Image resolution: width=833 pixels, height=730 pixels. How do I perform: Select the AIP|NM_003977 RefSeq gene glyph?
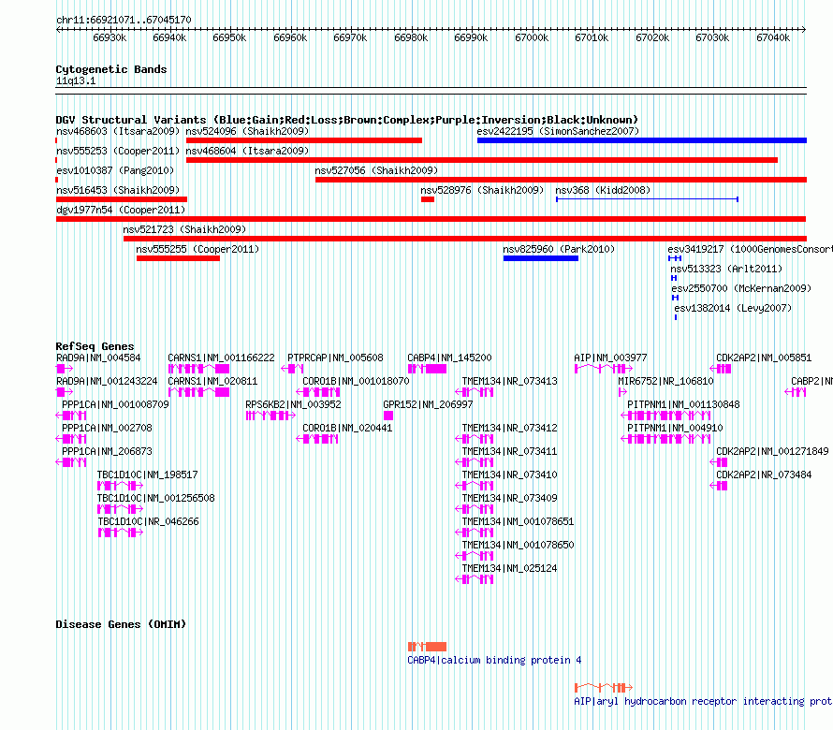point(604,369)
